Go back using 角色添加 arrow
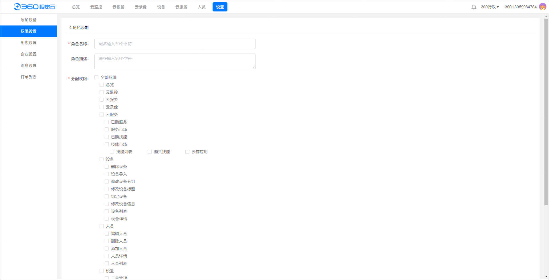 tap(71, 27)
